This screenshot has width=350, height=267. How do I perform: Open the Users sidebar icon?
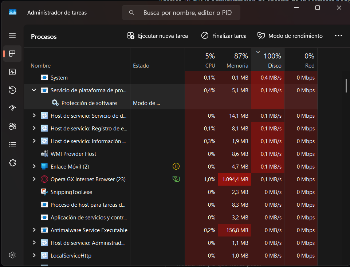[x=12, y=126]
